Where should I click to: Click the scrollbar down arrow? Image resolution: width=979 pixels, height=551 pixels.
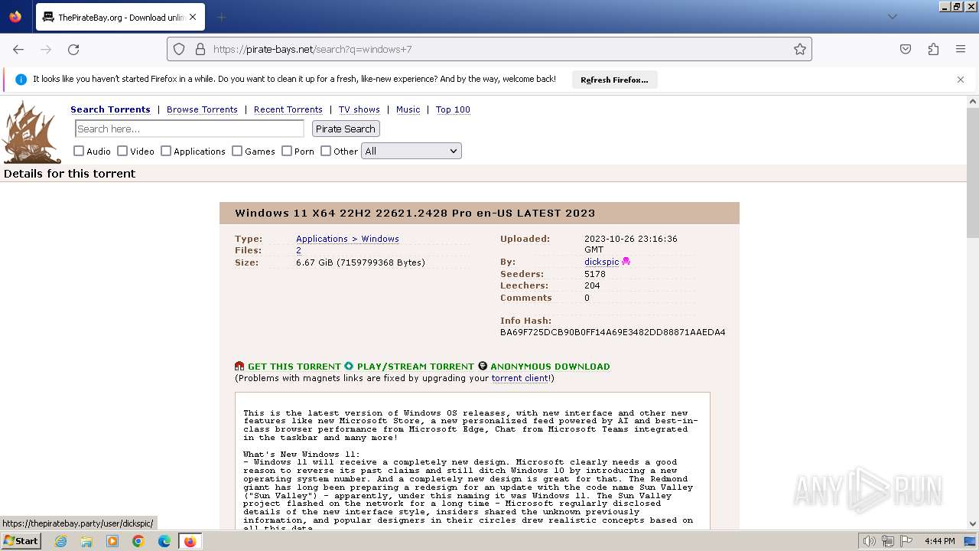pyautogui.click(x=973, y=524)
